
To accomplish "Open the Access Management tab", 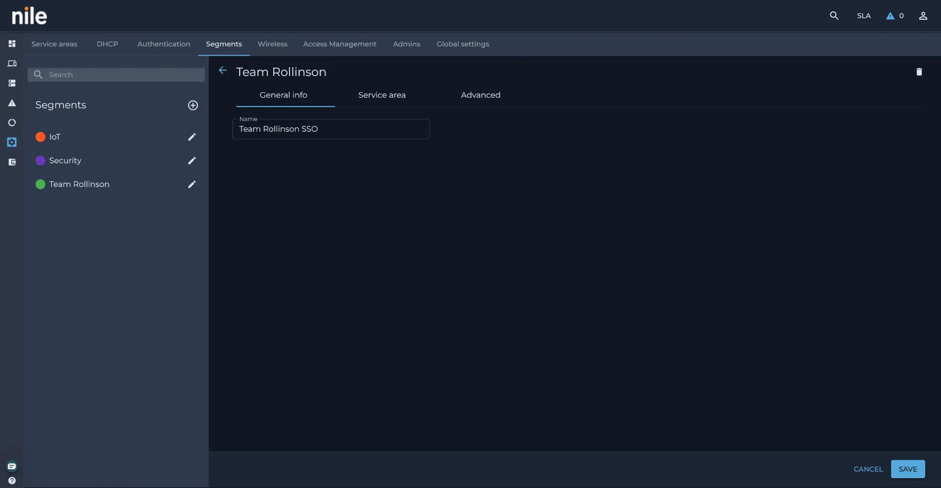I will (340, 44).
